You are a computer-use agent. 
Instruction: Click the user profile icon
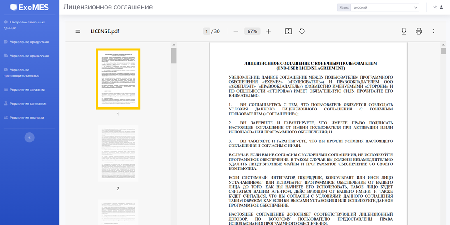click(441, 7)
